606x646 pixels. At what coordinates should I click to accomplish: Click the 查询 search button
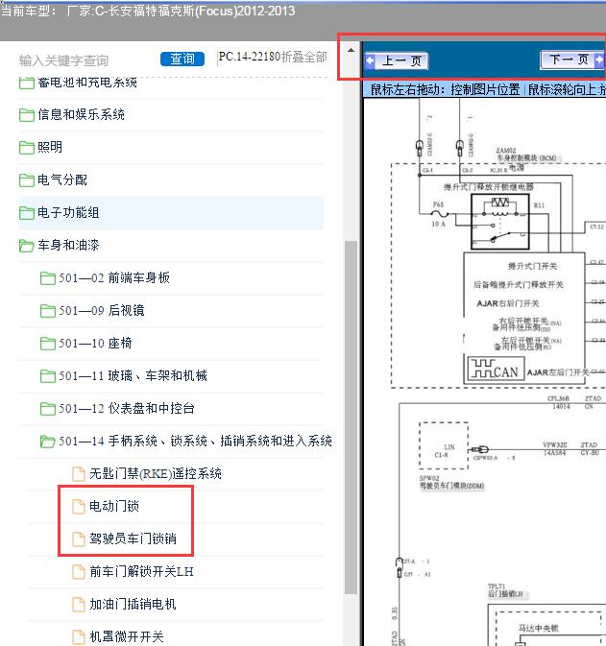pos(182,59)
